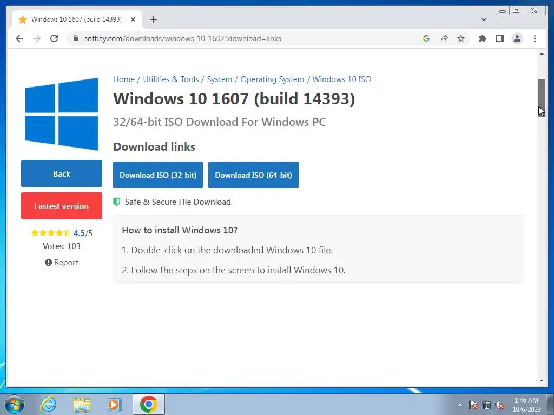Click 'How to install Windows 10?' text
The image size is (554, 415).
(180, 230)
